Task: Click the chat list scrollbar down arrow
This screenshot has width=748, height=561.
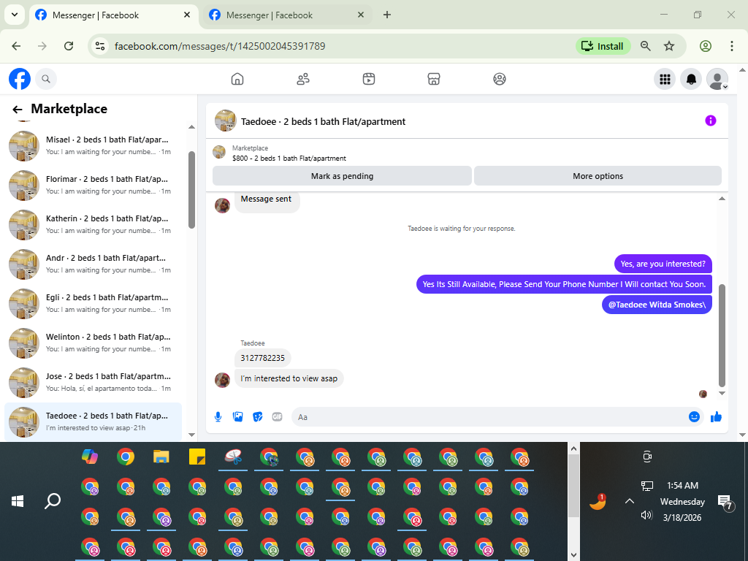Action: click(192, 435)
